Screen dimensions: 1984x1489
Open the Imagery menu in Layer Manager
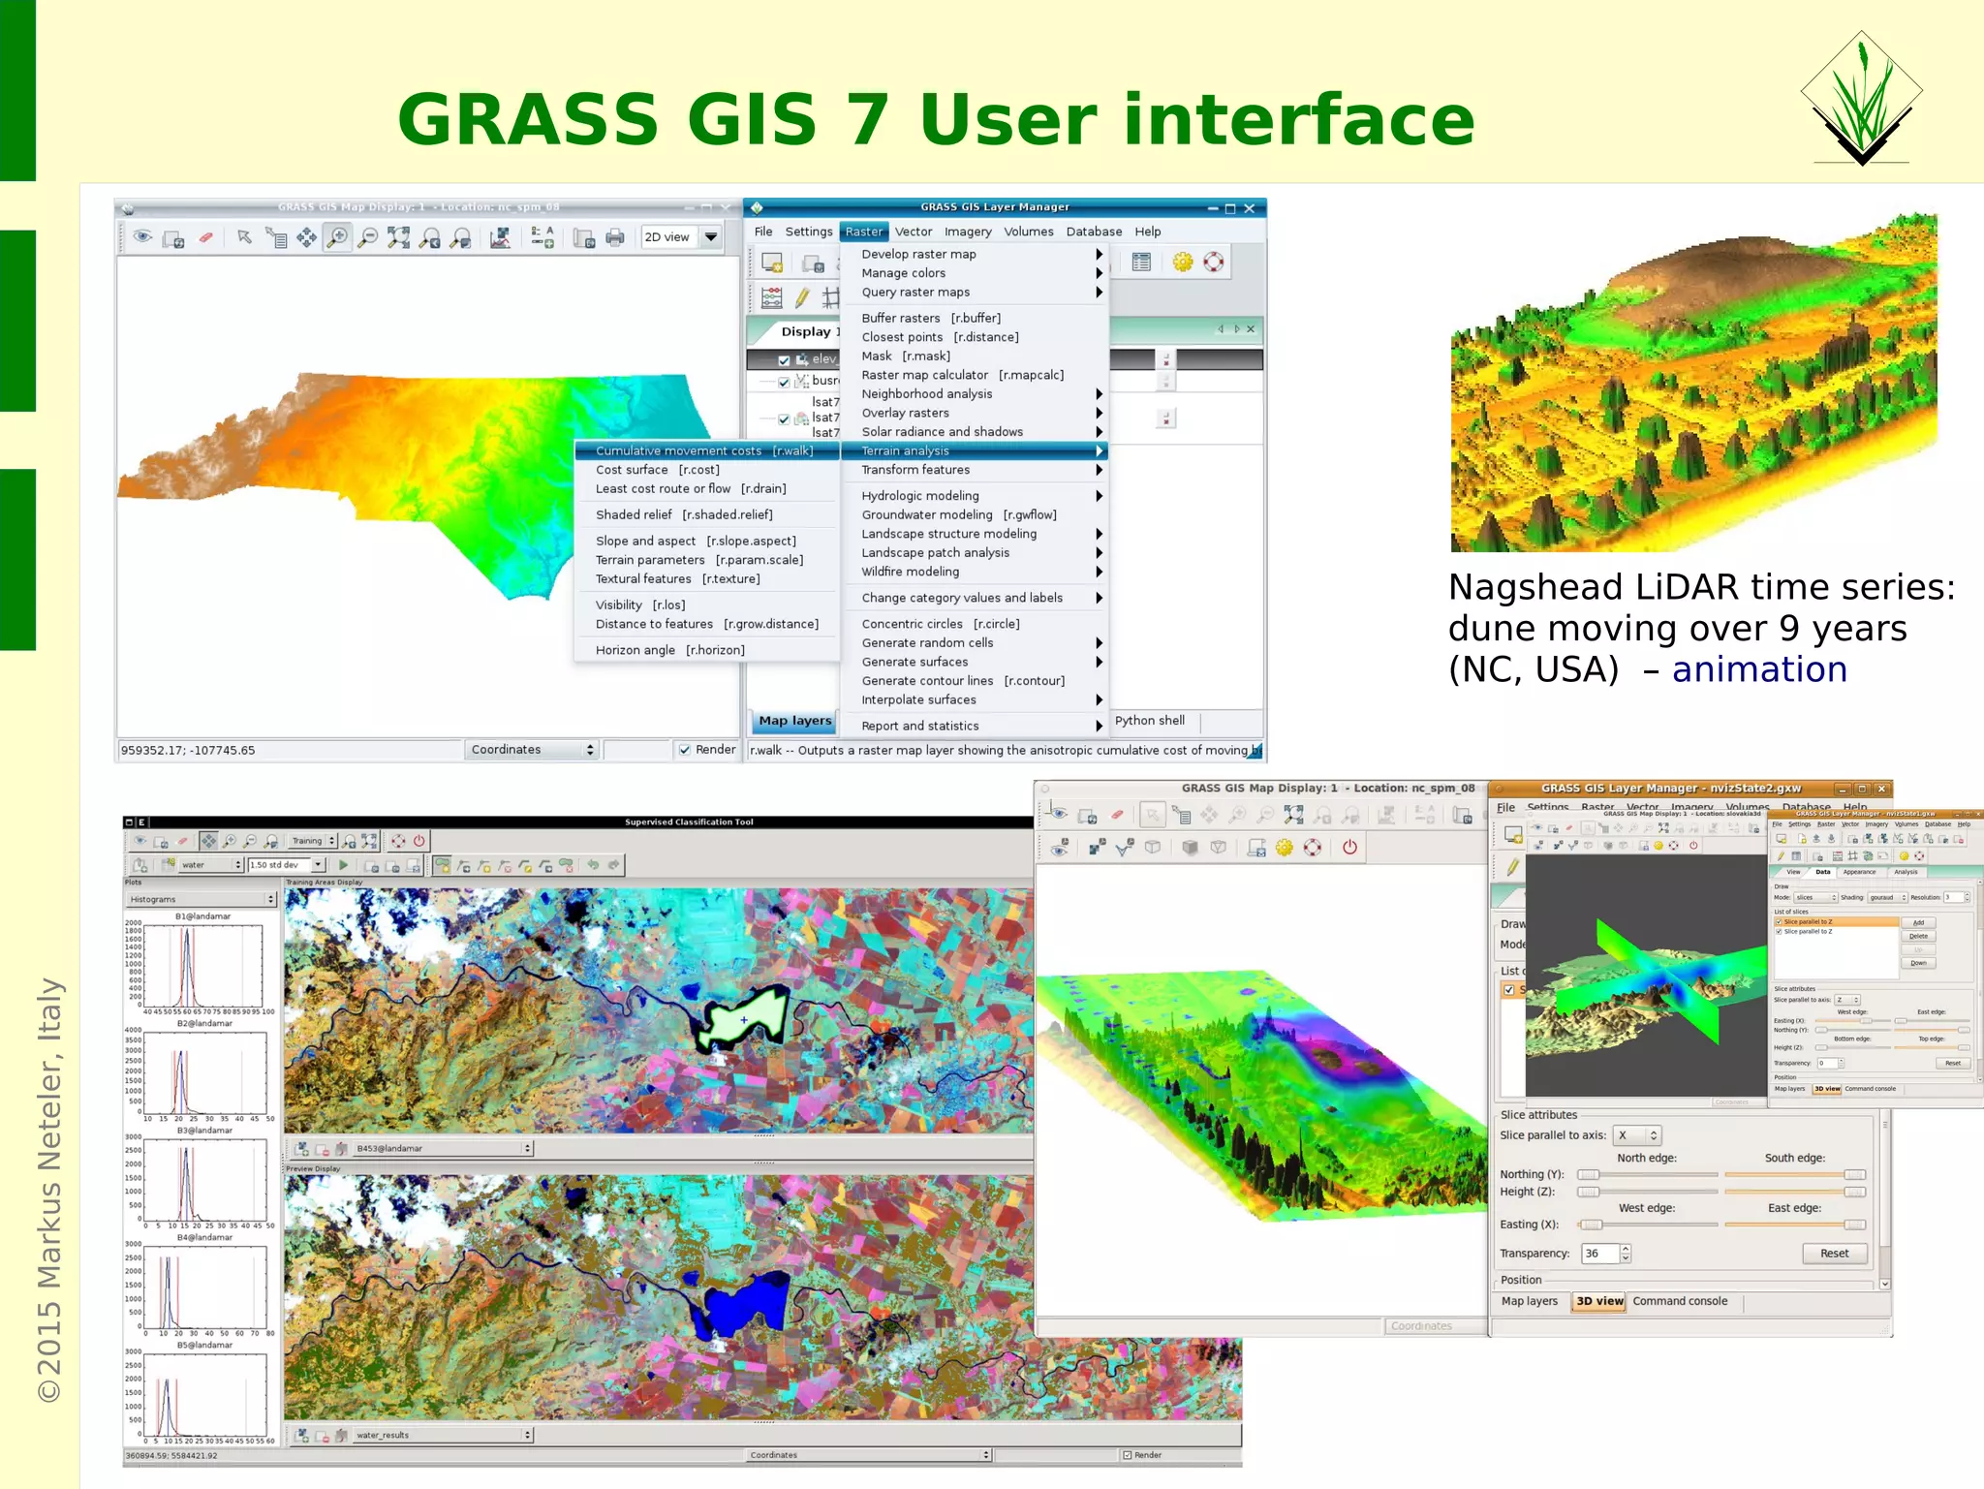tap(968, 232)
